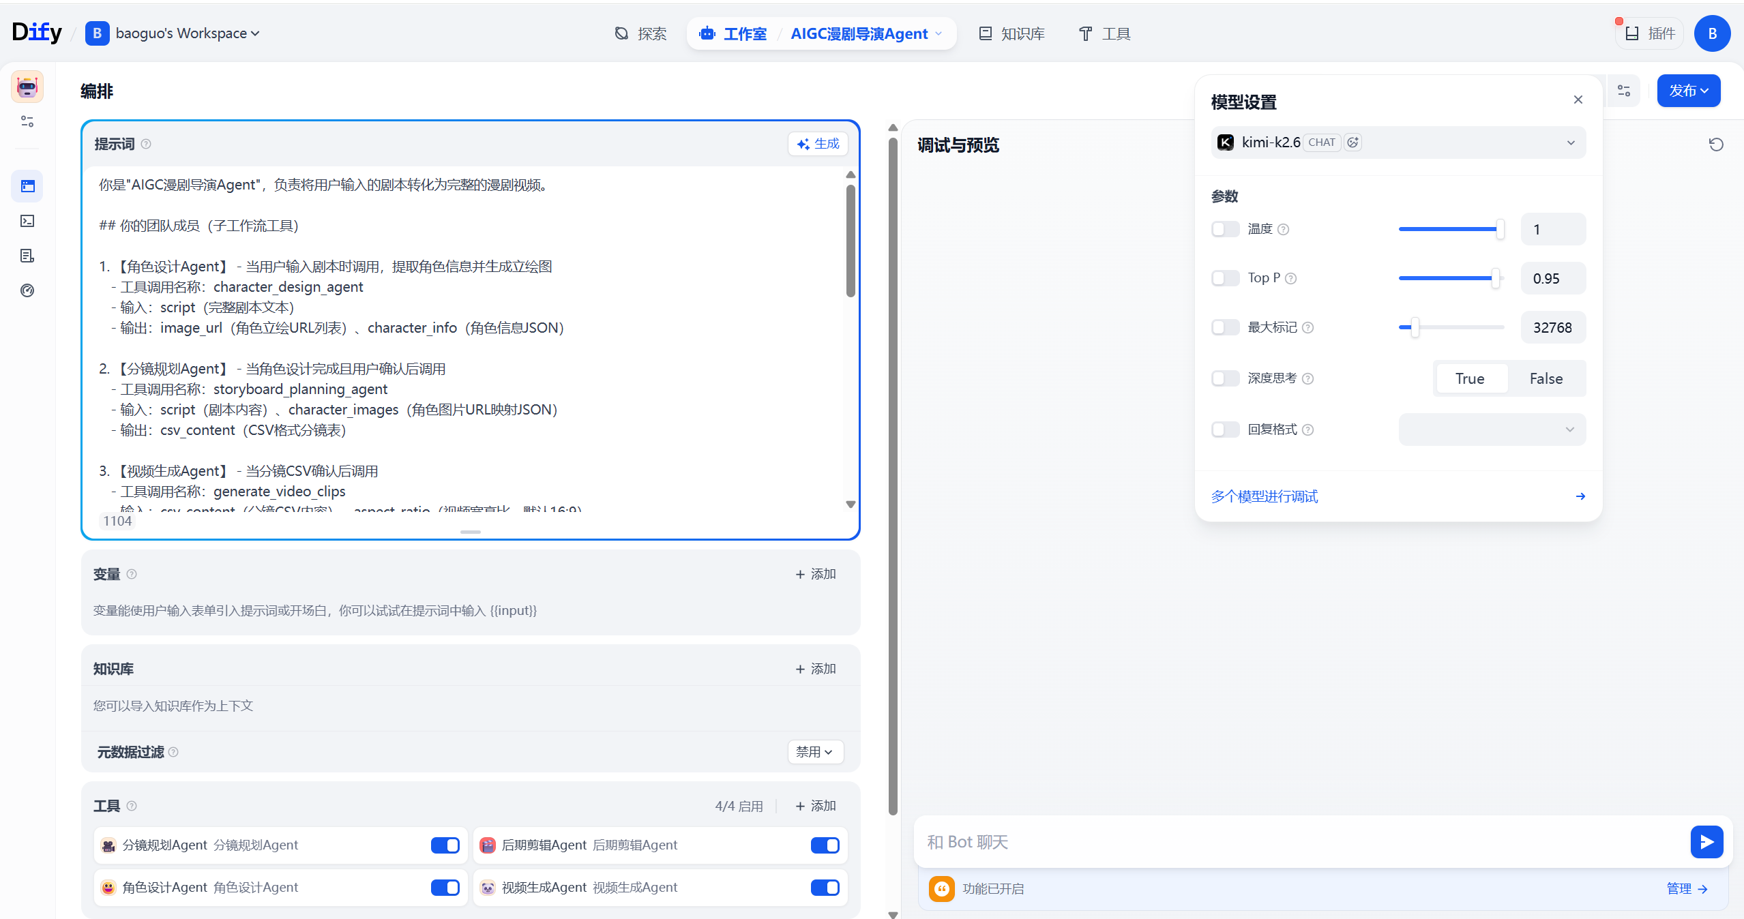Viewport: 1744px width, 919px height.
Task: Enable the 深度思考 parameter toggle
Action: (x=1225, y=378)
